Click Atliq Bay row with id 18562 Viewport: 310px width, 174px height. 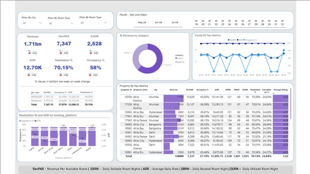[204, 112]
